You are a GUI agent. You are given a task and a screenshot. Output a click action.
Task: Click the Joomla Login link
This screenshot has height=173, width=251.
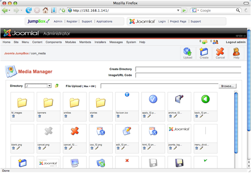[x=162, y=22]
